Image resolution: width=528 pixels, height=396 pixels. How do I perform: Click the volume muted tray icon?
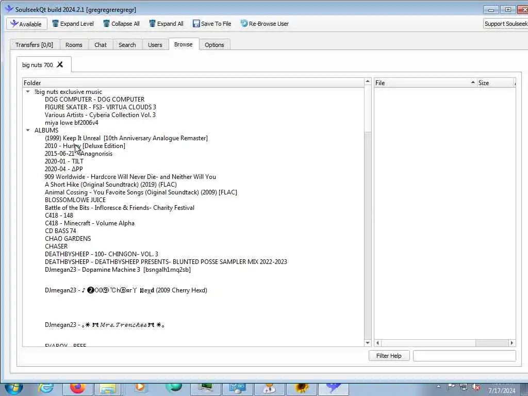pos(476,387)
